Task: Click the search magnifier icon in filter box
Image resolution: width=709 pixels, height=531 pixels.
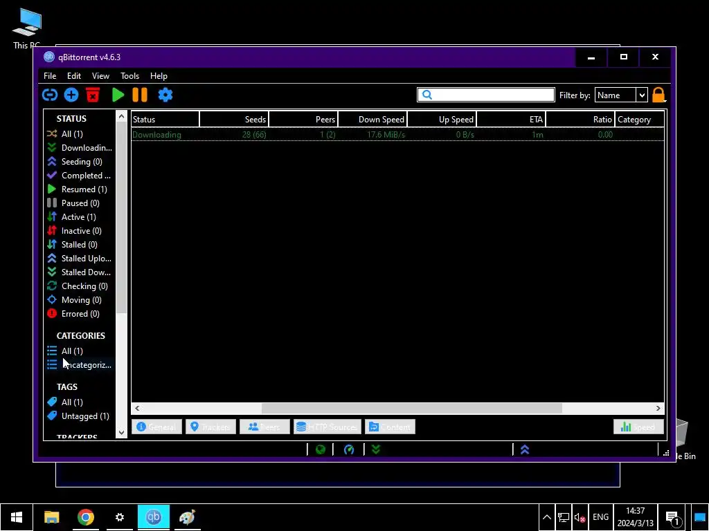Action: pyautogui.click(x=427, y=95)
